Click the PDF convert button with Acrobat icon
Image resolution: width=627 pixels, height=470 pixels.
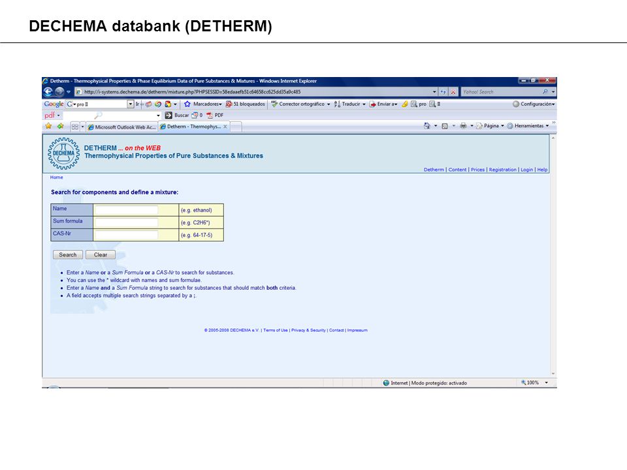click(x=215, y=115)
